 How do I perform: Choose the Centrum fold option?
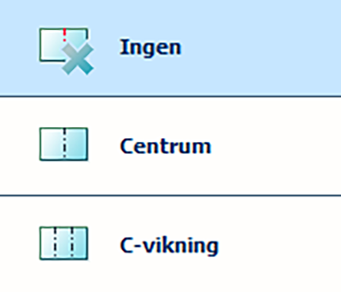(x=170, y=146)
